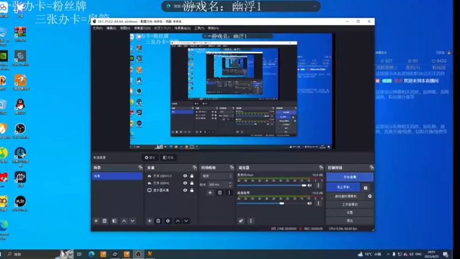This screenshot has width=460, height=259.
Task: Open OBS 设置 settings button
Action: click(x=350, y=212)
